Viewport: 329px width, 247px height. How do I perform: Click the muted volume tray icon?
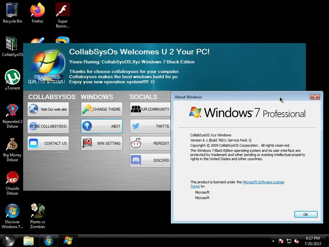[x=297, y=241]
